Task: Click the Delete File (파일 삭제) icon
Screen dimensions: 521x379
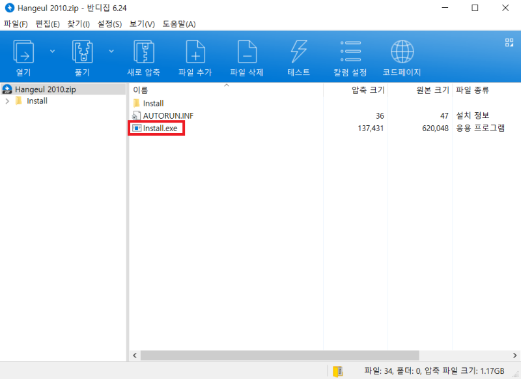Action: (247, 52)
